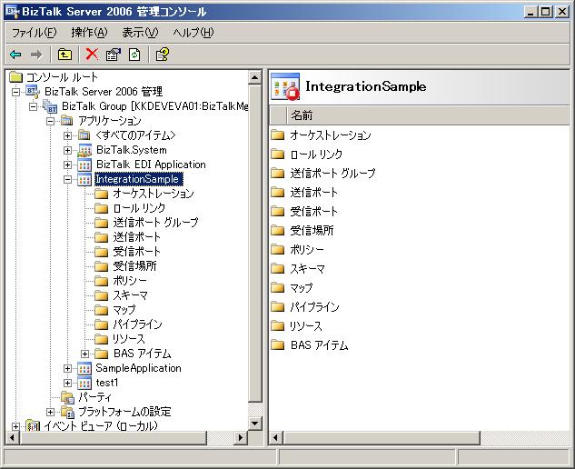Click the tree pane horizontal scrollbar thumb
Viewport: 575px width, 469px height.
click(x=113, y=437)
